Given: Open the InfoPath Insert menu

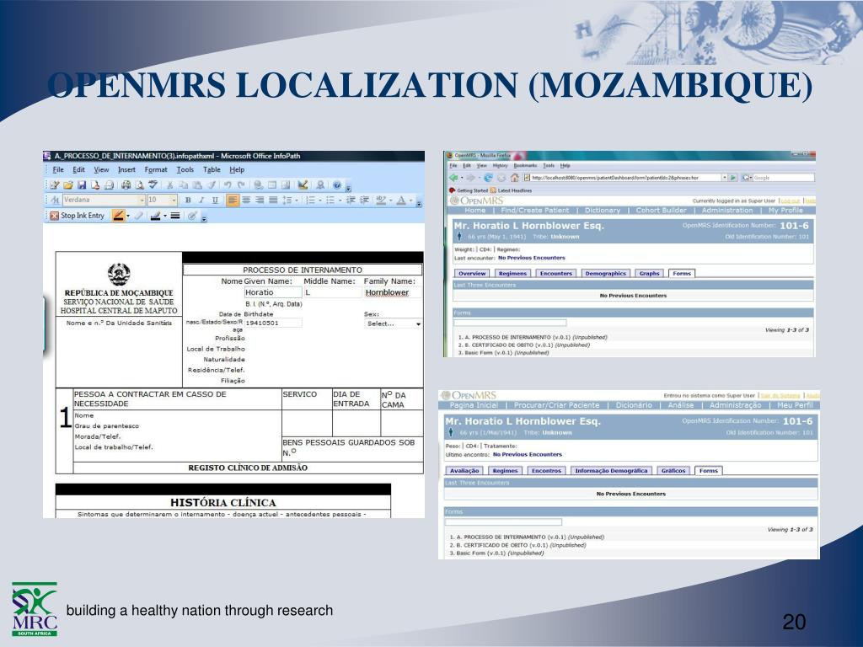Looking at the screenshot, I should [126, 170].
